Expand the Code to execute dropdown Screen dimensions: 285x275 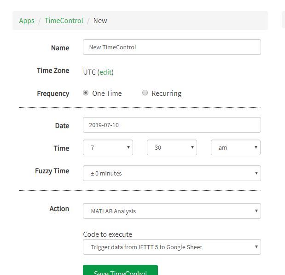pos(172,247)
